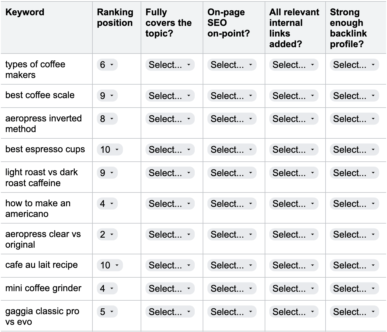Open the topic coverage selector for 'gaggia classic pro vs evo'
This screenshot has height=332, width=387.
point(170,312)
